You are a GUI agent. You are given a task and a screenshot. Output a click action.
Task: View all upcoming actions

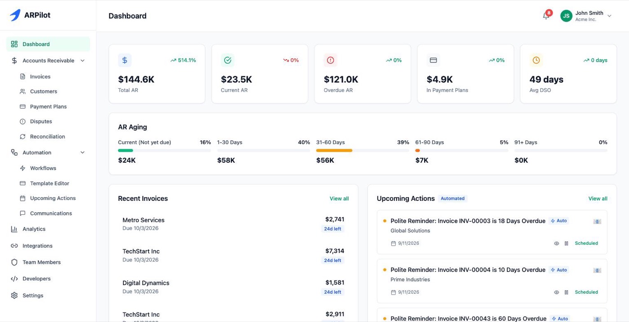(x=598, y=199)
